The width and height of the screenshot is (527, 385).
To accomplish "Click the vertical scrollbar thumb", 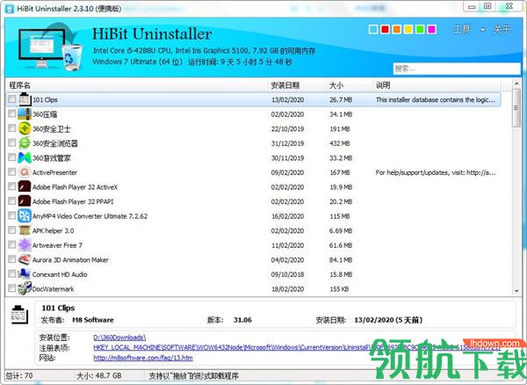I will click(x=516, y=107).
